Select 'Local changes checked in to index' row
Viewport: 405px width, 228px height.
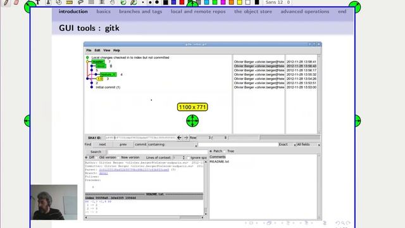[130, 58]
